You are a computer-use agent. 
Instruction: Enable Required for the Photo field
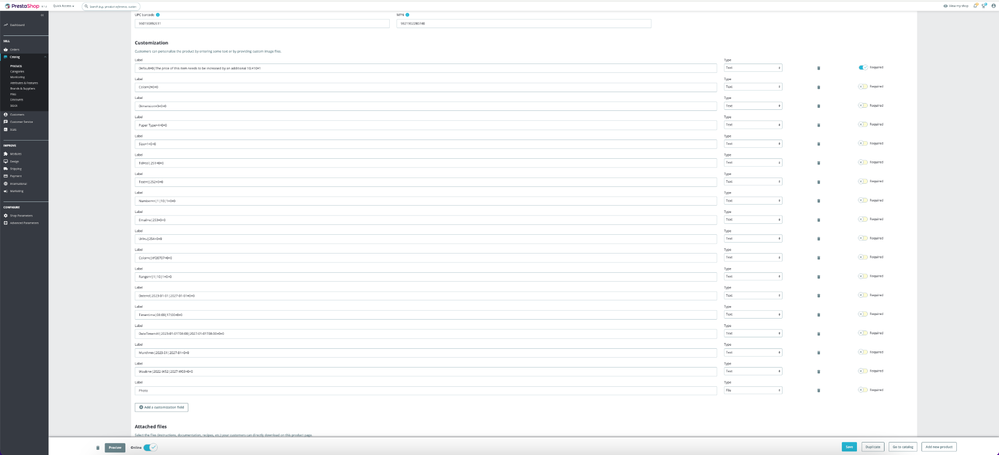[863, 390]
